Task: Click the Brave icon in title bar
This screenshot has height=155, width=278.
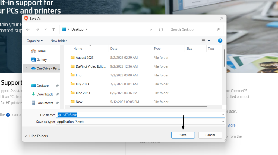Action: coord(26,19)
